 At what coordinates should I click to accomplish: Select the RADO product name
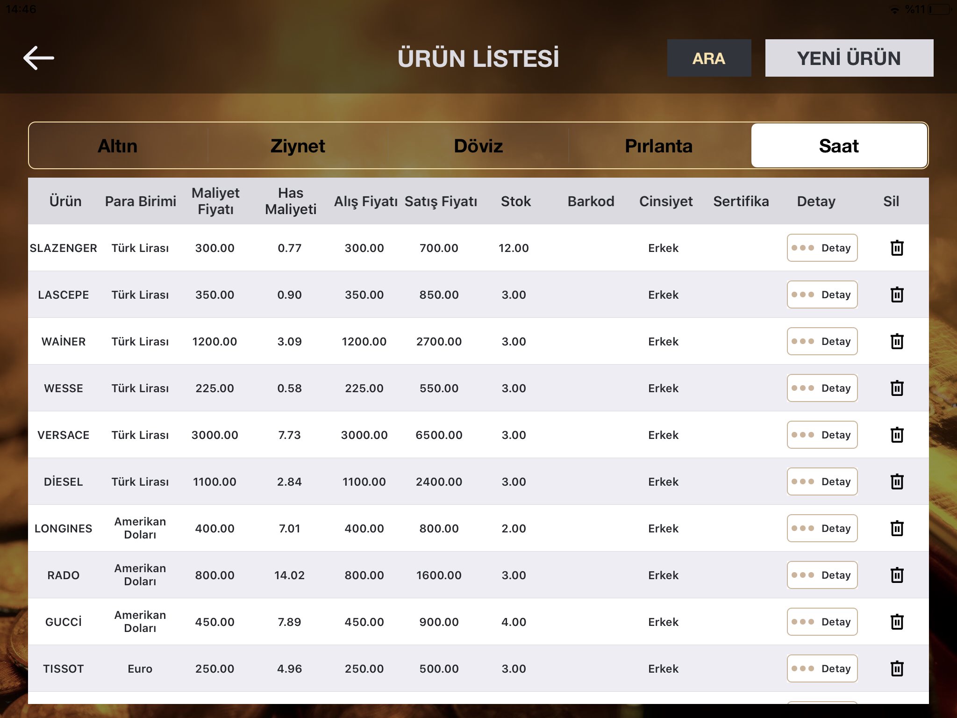[64, 575]
